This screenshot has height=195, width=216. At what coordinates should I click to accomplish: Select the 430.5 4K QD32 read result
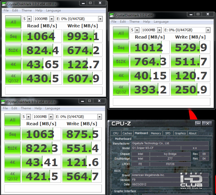(x=42, y=78)
